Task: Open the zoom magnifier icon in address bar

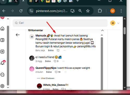Action: 80,11
